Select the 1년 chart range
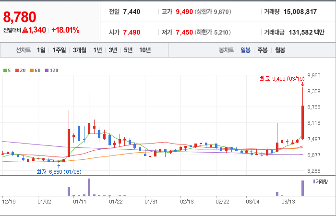This screenshot has height=216, width=336. [97, 50]
